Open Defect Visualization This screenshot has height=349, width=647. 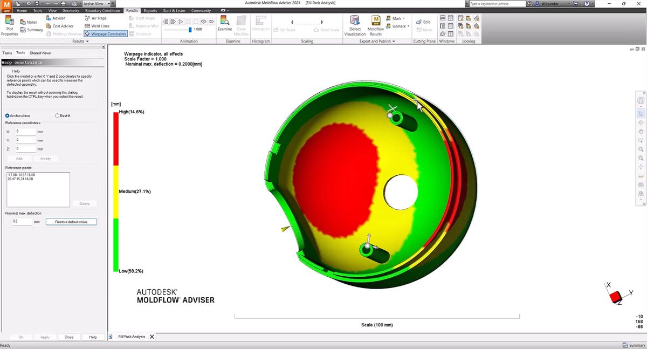click(355, 24)
